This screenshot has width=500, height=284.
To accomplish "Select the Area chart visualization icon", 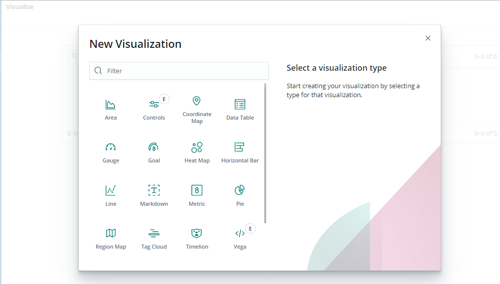I will 110,105.
